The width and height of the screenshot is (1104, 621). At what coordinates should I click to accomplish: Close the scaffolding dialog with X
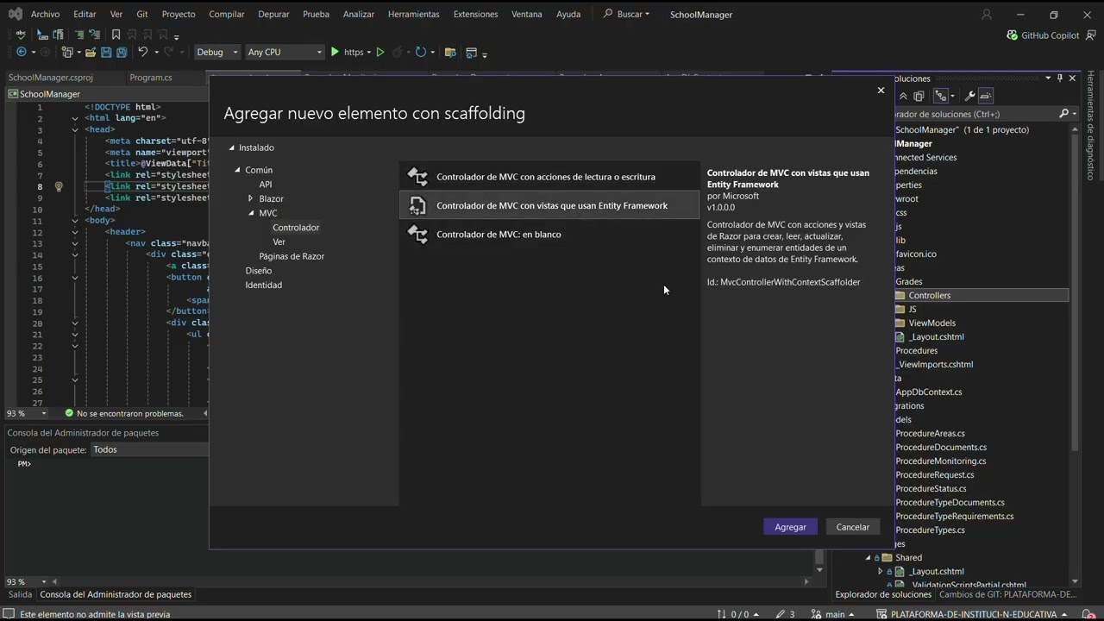pyautogui.click(x=881, y=90)
